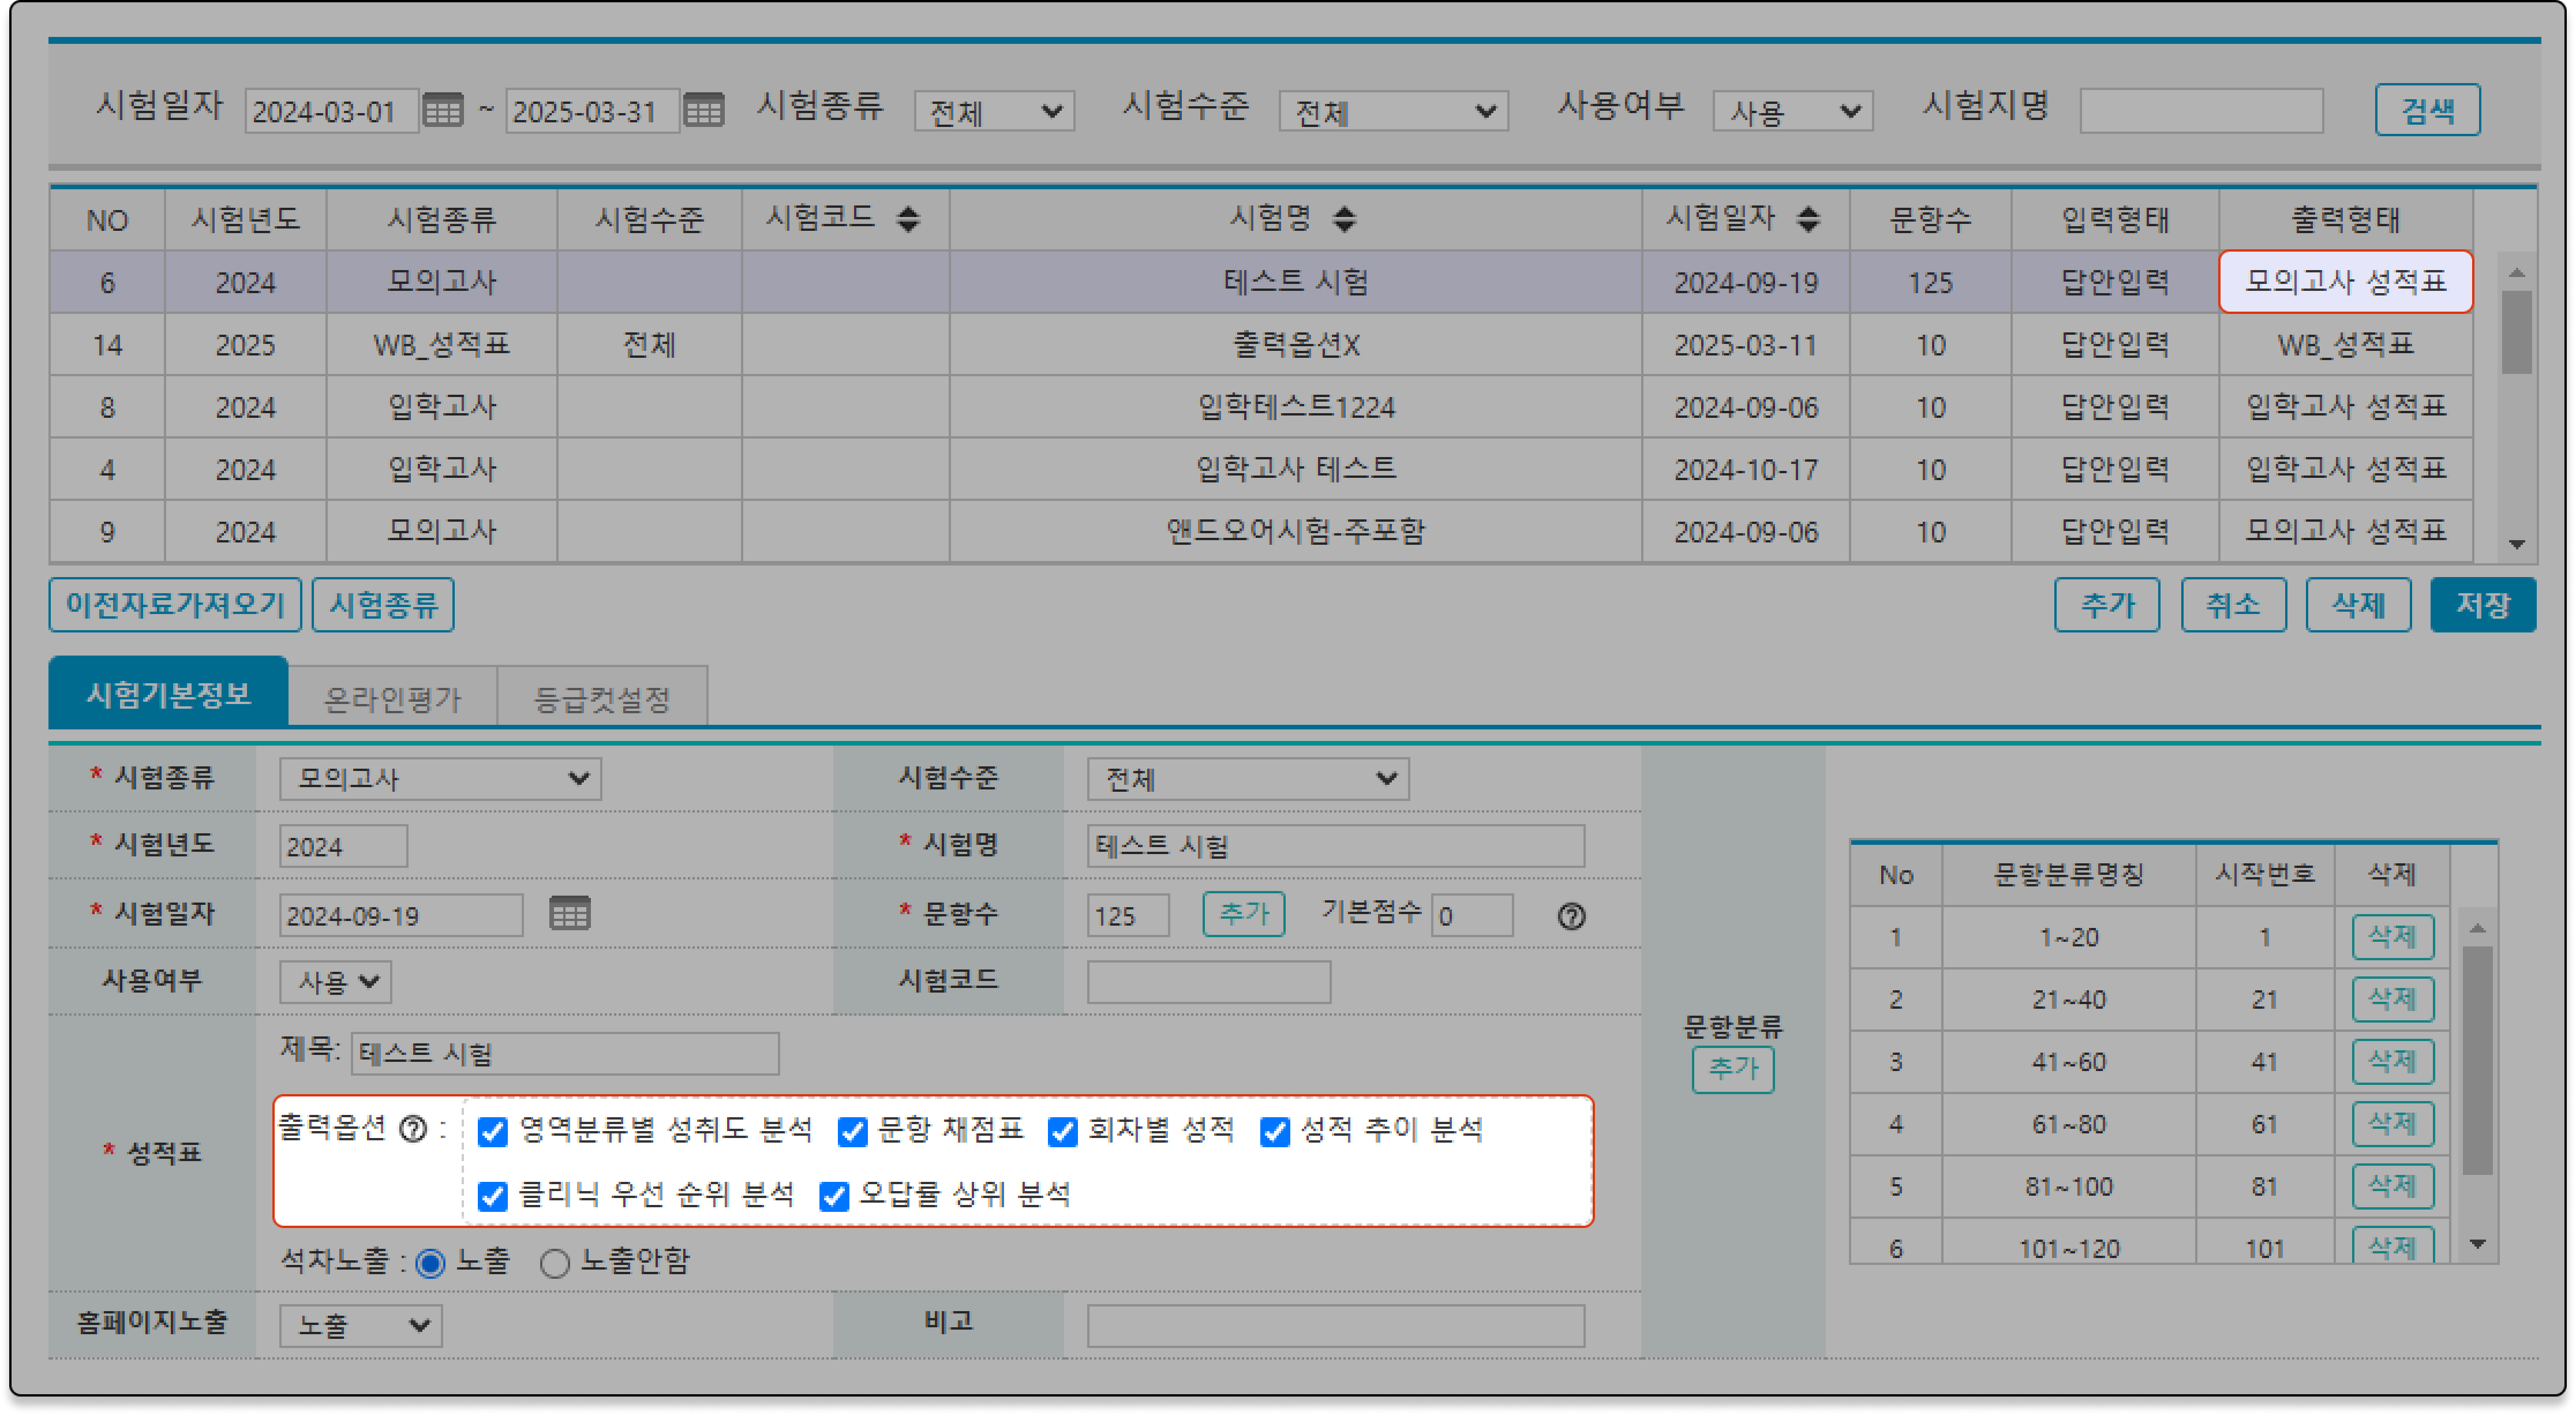Viewport: 2576px width, 1415px height.
Task: Sort by 시험일자 column arrows
Action: [1808, 219]
